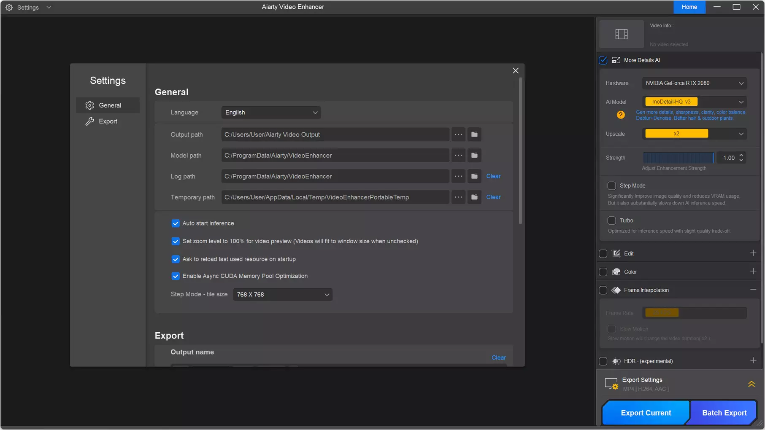Go to the Home tab

click(689, 7)
